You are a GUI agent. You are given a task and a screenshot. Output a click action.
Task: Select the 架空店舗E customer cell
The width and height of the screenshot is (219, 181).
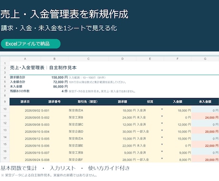pos(76,146)
